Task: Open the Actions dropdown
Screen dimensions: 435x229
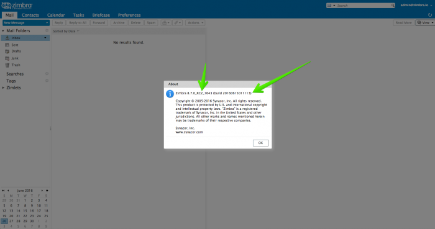Action: point(195,23)
